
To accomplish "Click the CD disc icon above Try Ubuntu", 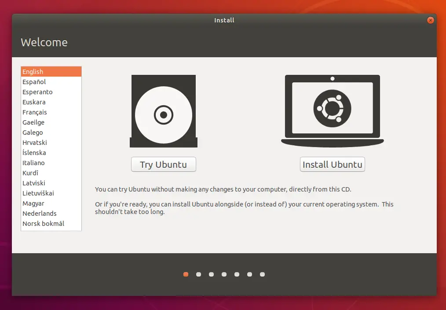I will [163, 111].
